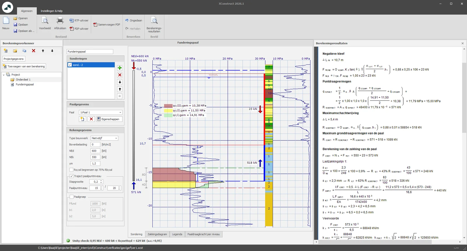Open the Paal 1:Paal 1 dropdown
The width and height of the screenshot is (467, 251).
click(120, 113)
